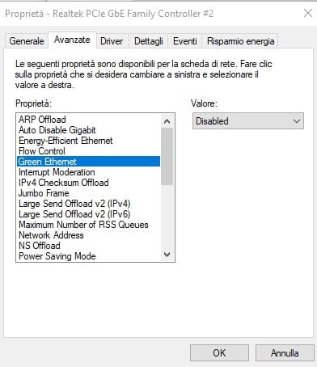This screenshot has height=367, width=317.
Task: Open the Avanzate tab
Action: [72, 40]
